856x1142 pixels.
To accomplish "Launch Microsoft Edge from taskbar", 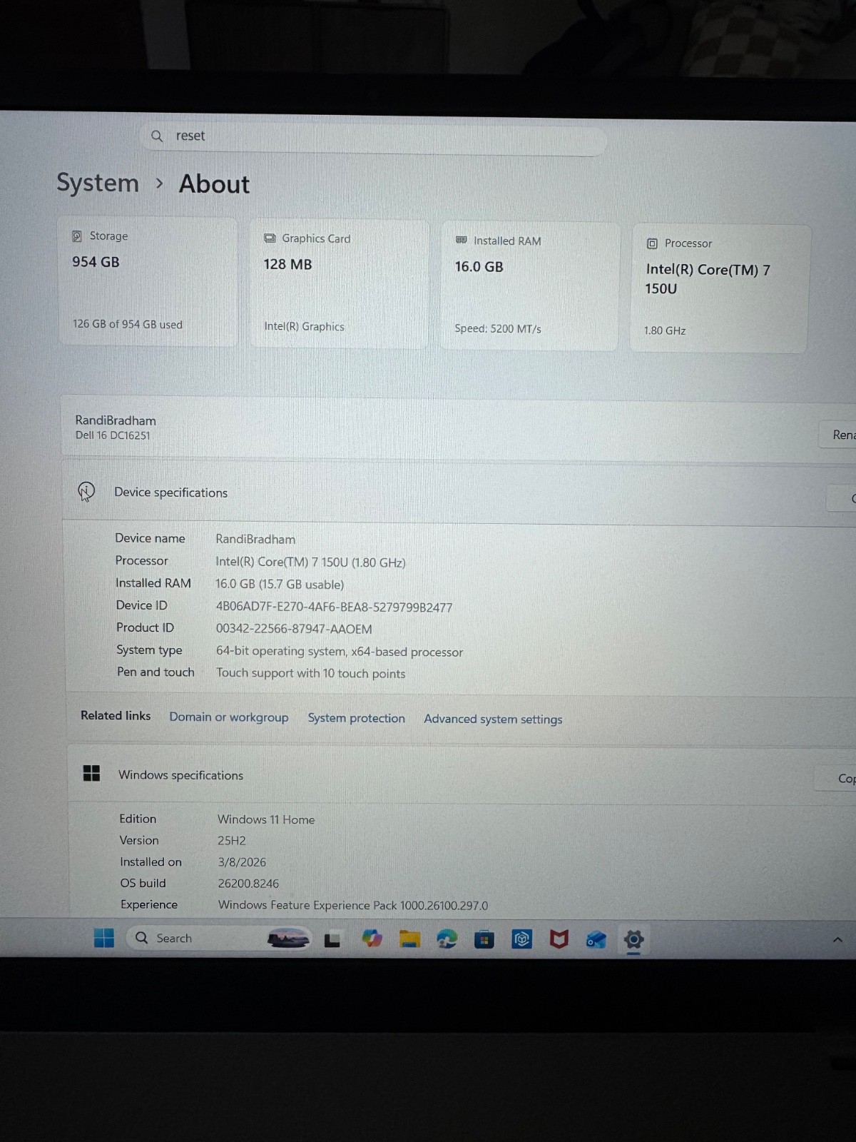I will point(447,939).
